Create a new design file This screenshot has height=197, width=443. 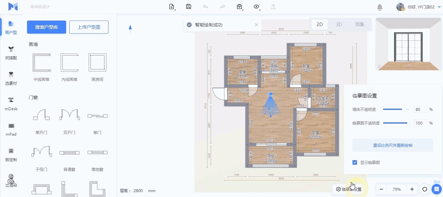click(x=172, y=7)
